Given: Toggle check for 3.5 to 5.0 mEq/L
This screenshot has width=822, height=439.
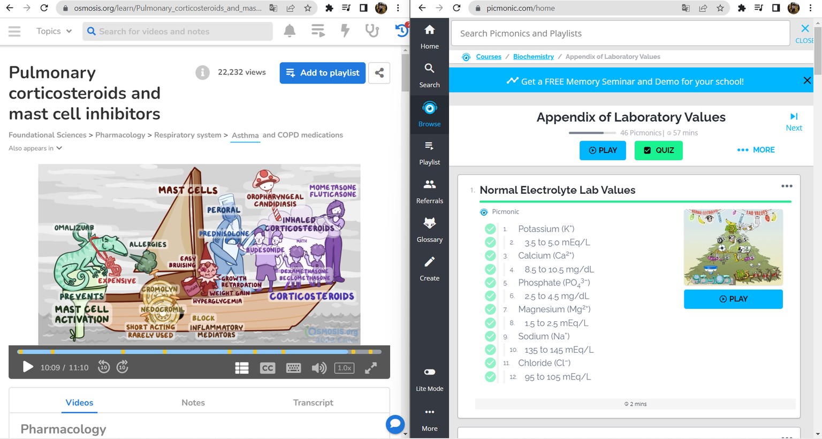Looking at the screenshot, I should 490,242.
